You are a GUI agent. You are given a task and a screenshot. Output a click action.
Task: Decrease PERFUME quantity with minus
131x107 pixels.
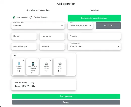coord(48,71)
